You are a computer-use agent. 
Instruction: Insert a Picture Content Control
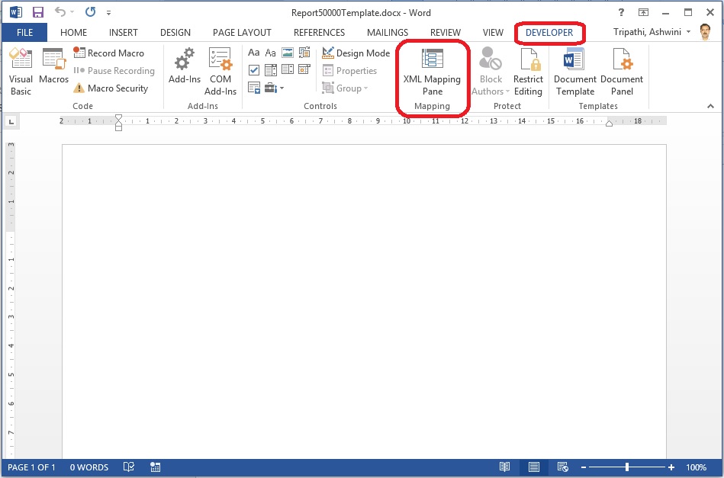(286, 53)
